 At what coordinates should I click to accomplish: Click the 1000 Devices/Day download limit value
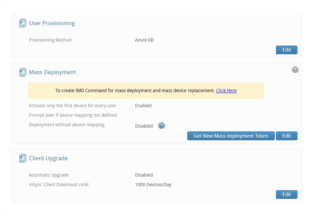coord(153,185)
